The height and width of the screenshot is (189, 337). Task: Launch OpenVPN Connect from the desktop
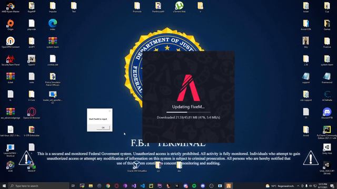11,43
